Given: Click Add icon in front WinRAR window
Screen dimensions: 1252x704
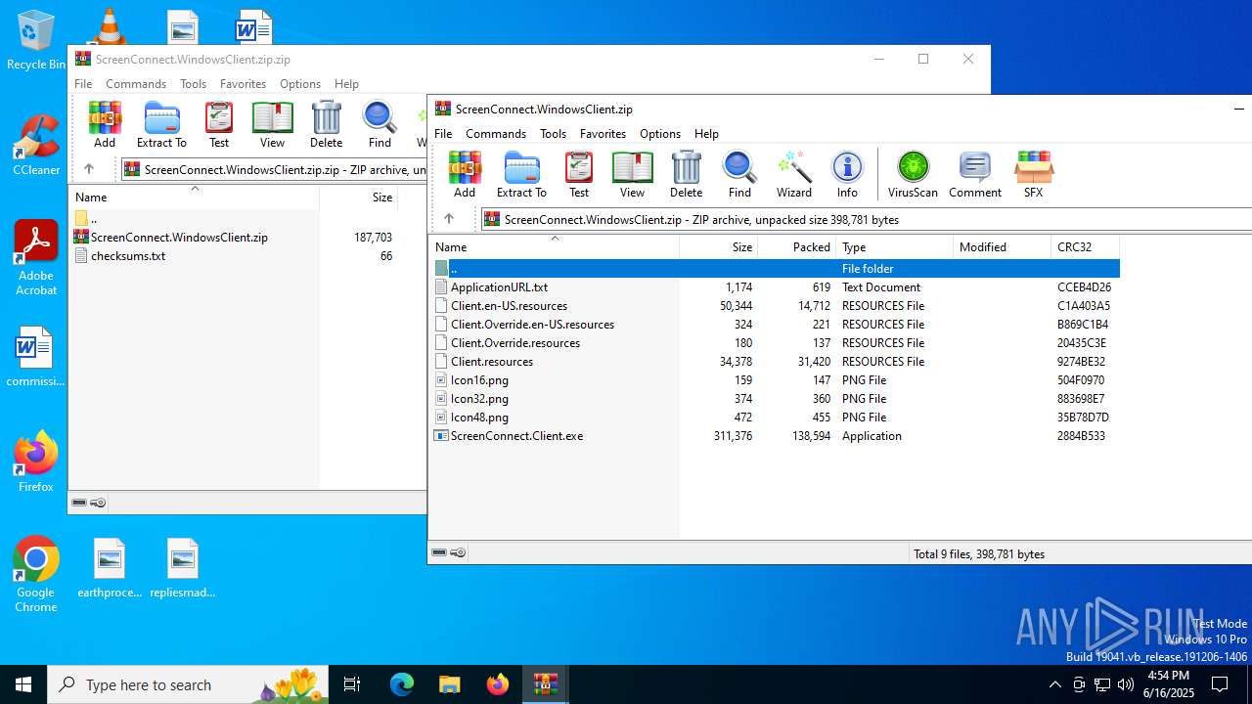Looking at the screenshot, I should pos(465,175).
